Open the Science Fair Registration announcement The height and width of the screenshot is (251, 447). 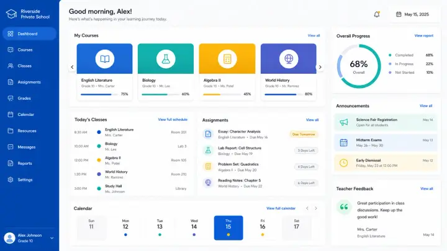(386, 122)
